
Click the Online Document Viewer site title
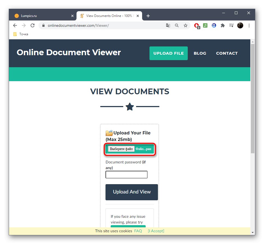pyautogui.click(x=69, y=52)
